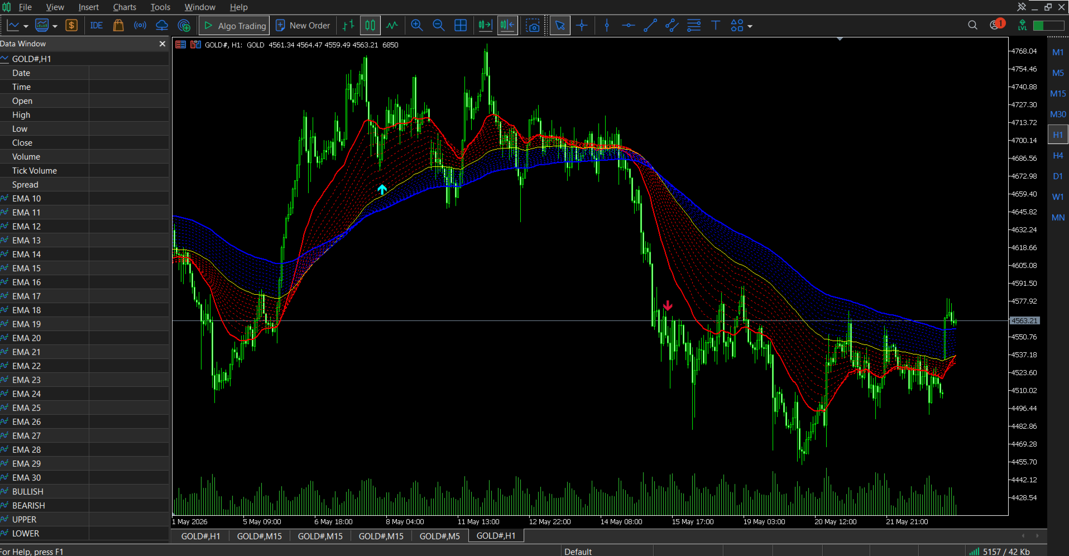Viewport: 1069px width, 556px height.
Task: Select the cursor arrow tool
Action: coord(560,26)
